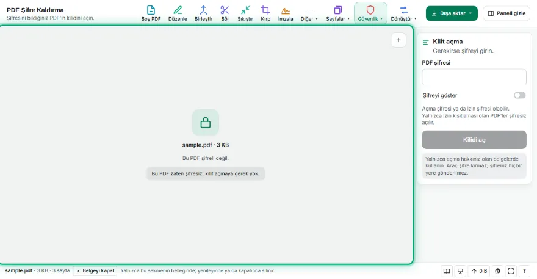
Task: Click the status bar 'sample.pdf' file info
Action: [37, 270]
